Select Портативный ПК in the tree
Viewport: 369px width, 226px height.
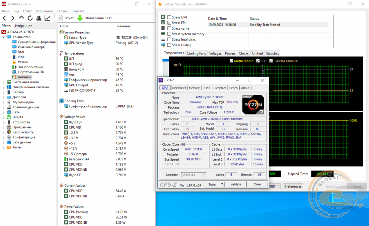[31, 72]
